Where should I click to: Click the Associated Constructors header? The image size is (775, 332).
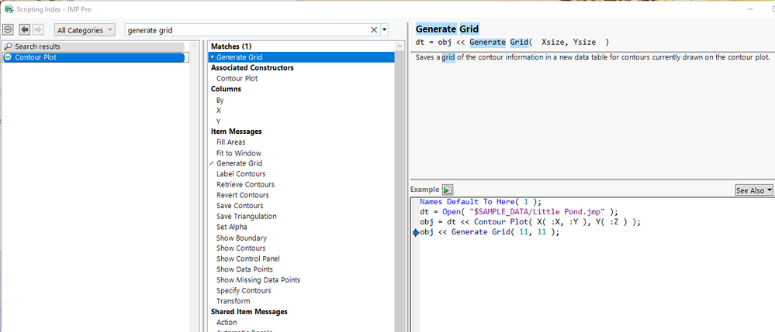(252, 67)
